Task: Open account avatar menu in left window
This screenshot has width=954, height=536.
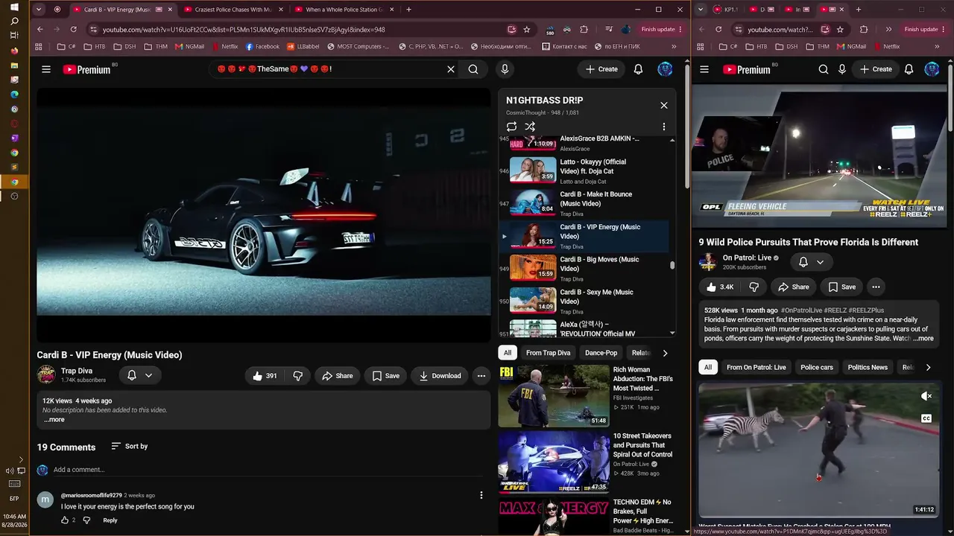Action: tap(665, 69)
